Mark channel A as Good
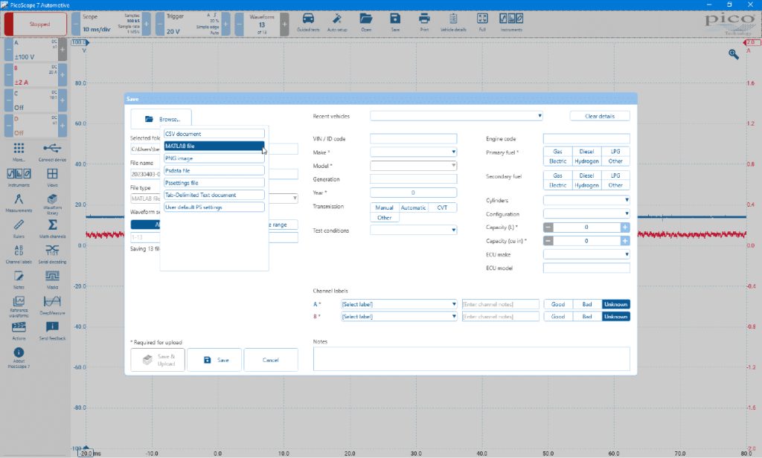Image resolution: width=762 pixels, height=458 pixels. click(558, 304)
